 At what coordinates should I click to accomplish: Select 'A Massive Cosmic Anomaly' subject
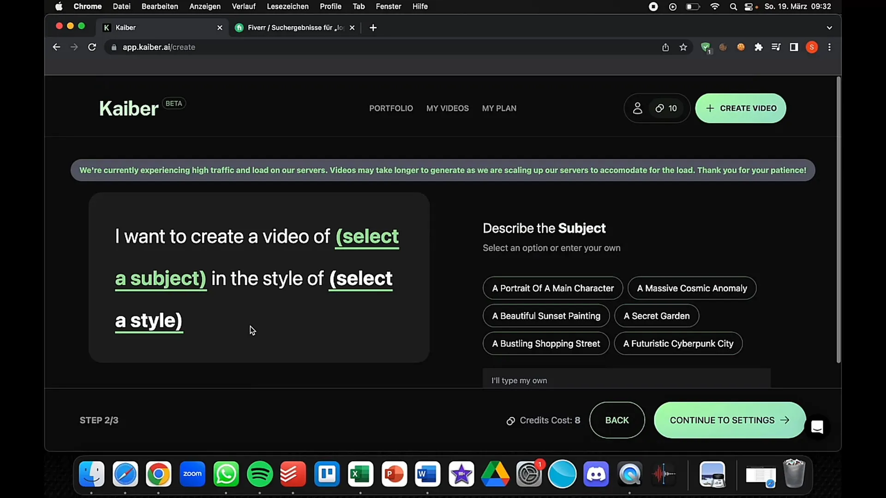692,288
